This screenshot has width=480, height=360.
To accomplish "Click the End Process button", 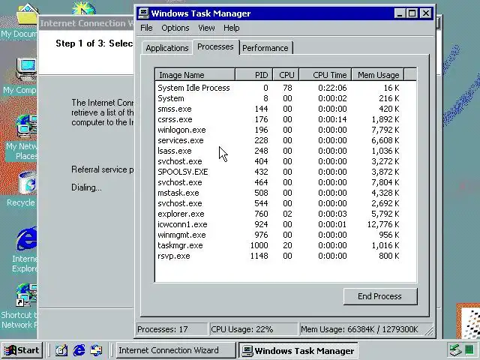I will coord(380,296).
